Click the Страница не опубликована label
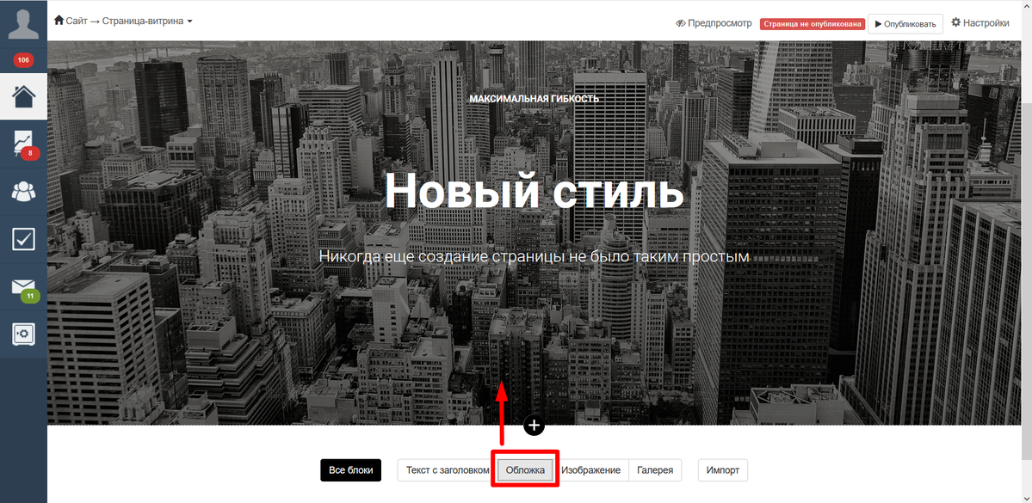Viewport: 1032px width, 503px height. point(813,24)
